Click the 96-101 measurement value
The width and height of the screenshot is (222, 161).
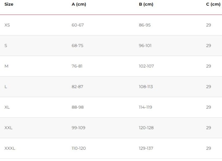145,46
